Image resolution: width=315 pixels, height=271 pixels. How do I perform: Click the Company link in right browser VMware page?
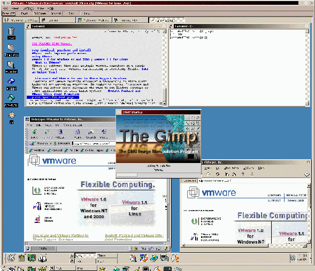pyautogui.click(x=274, y=195)
